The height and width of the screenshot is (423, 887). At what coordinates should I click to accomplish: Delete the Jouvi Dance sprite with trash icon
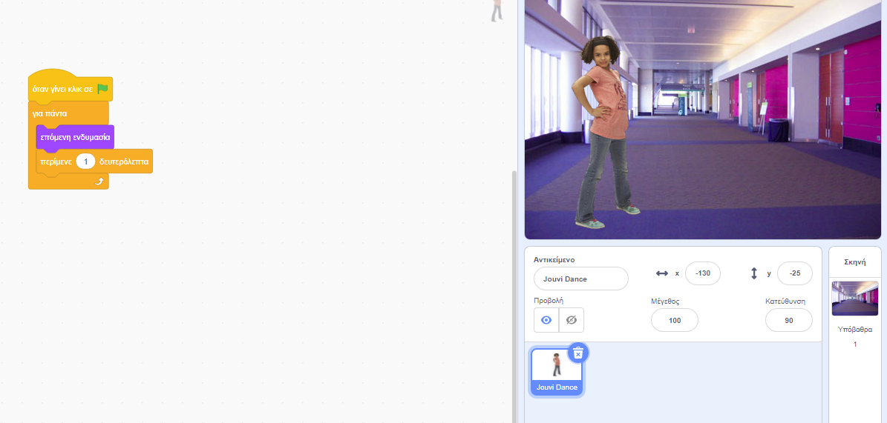577,353
